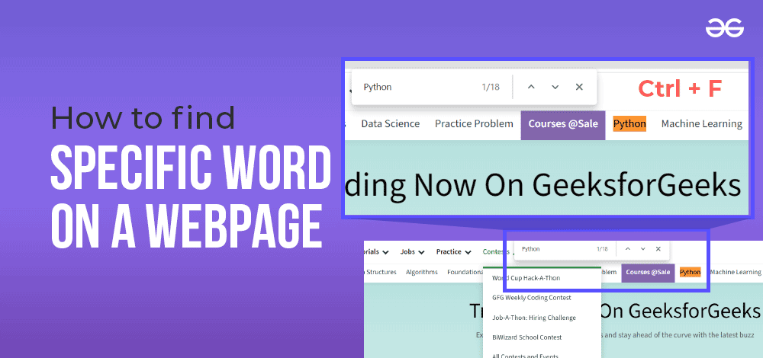Choose Job-A-Thon: Hiring Challenge menu entry
763x358 pixels.
pos(534,318)
